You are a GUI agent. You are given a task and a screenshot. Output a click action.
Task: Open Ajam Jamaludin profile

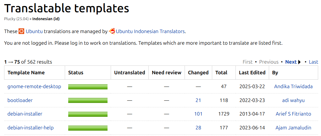tap(293, 127)
